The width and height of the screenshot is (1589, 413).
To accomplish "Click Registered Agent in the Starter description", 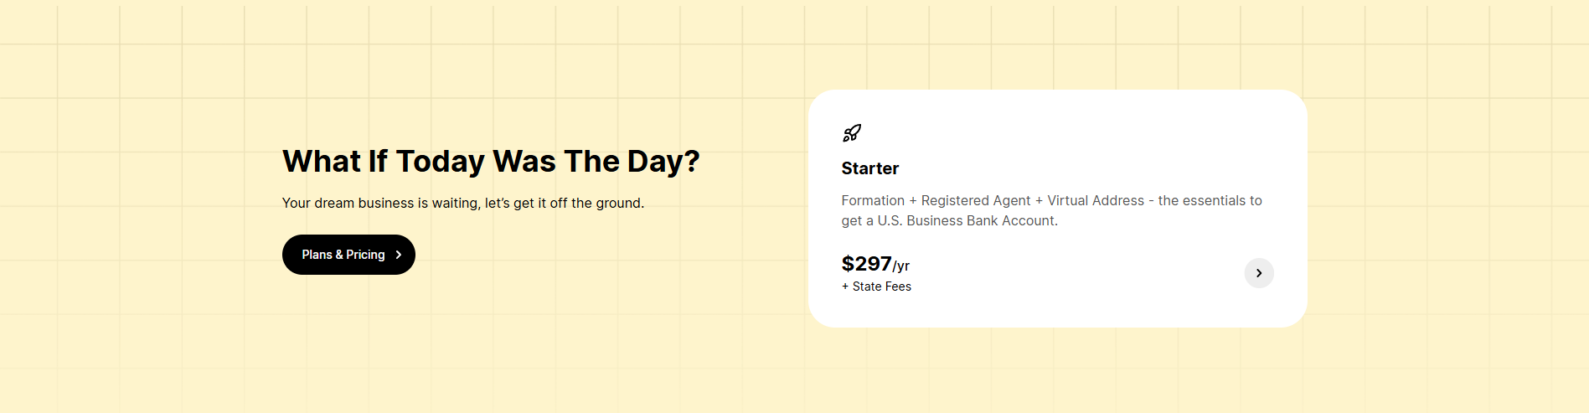I will pyautogui.click(x=976, y=201).
